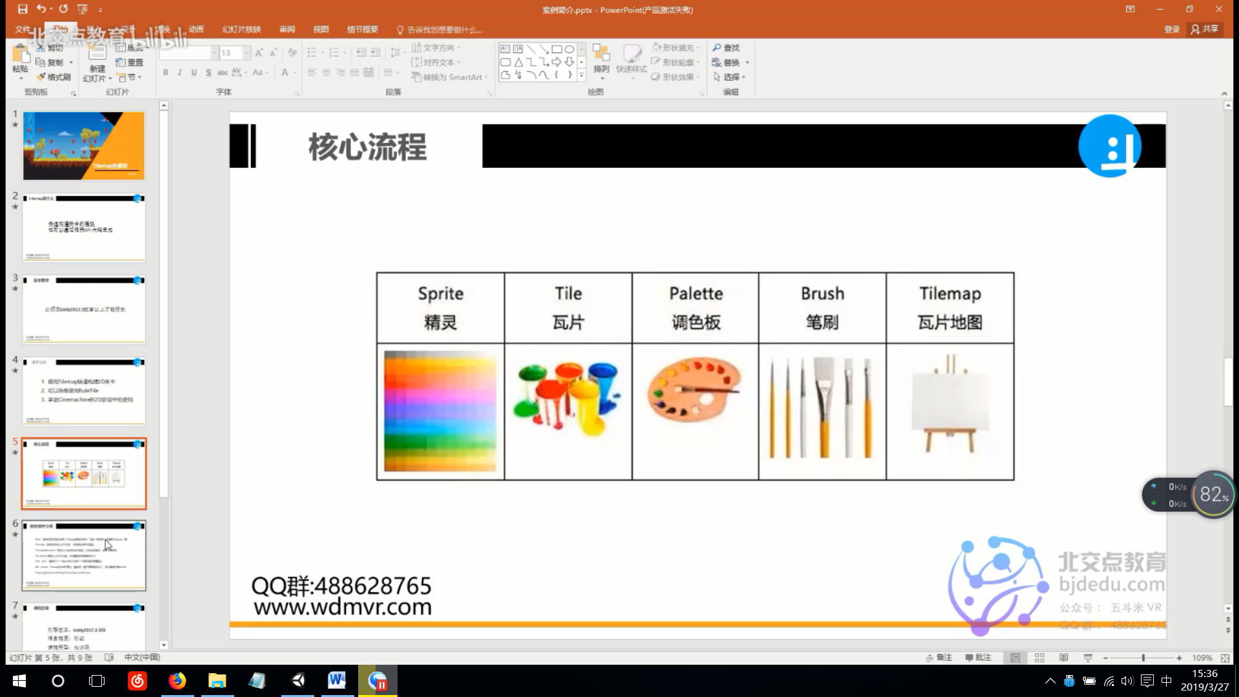Insert an oval shape from the shapes gallery
This screenshot has height=697, width=1239.
click(569, 48)
